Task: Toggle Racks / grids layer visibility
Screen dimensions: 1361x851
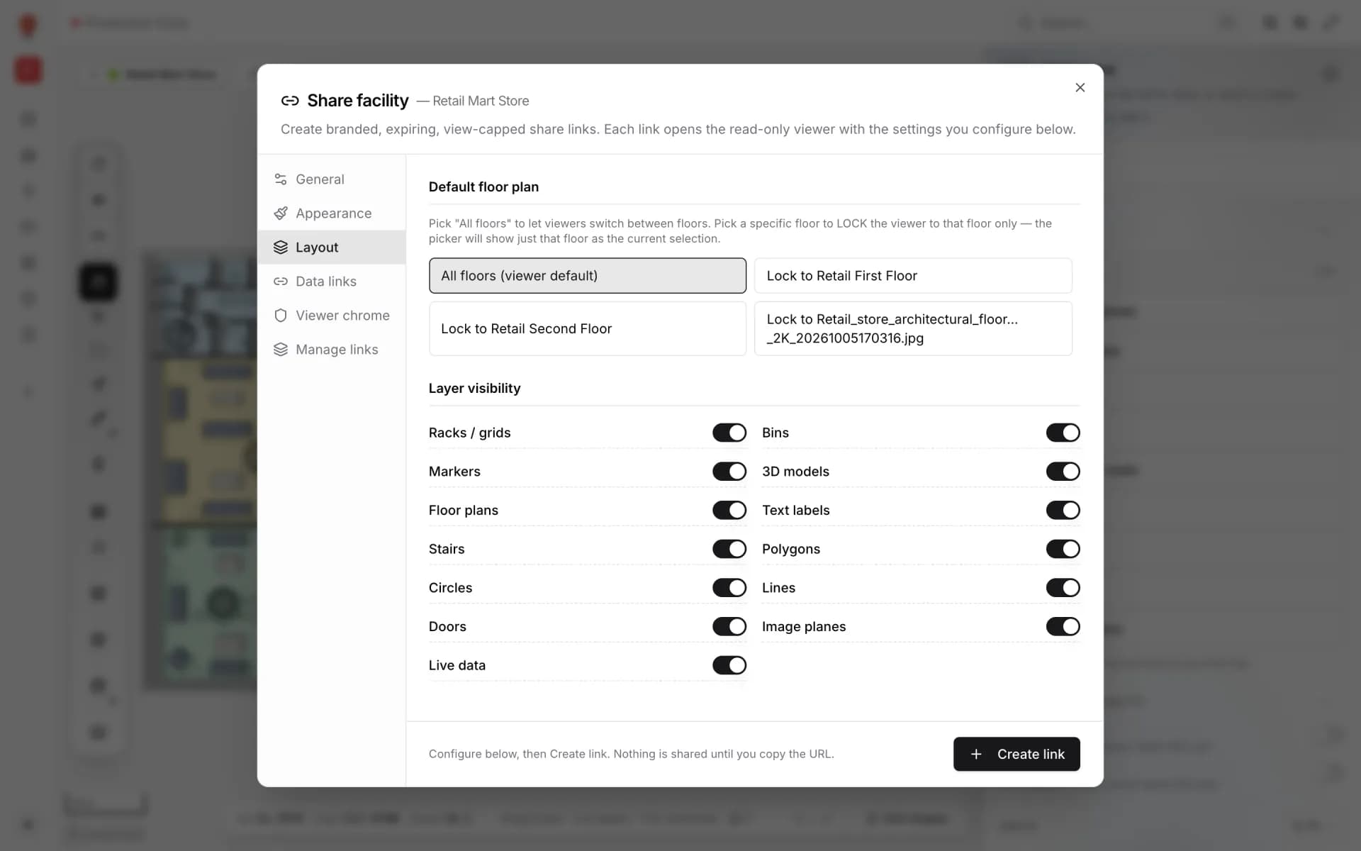Action: [729, 433]
